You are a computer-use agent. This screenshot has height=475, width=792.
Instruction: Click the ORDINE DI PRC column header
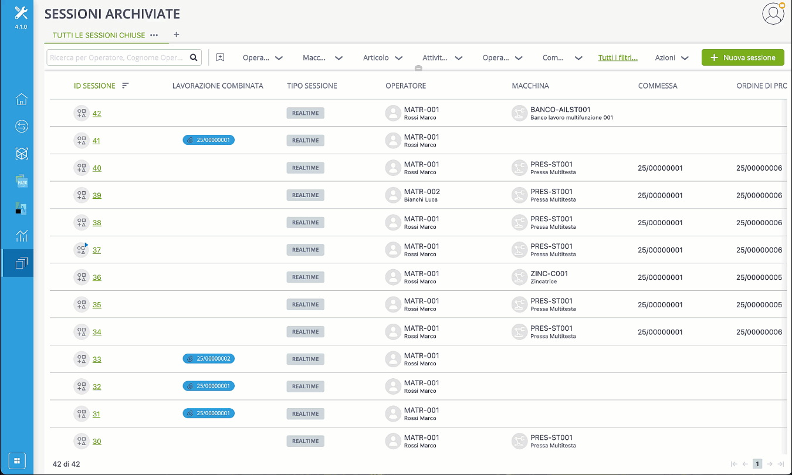[x=761, y=86]
